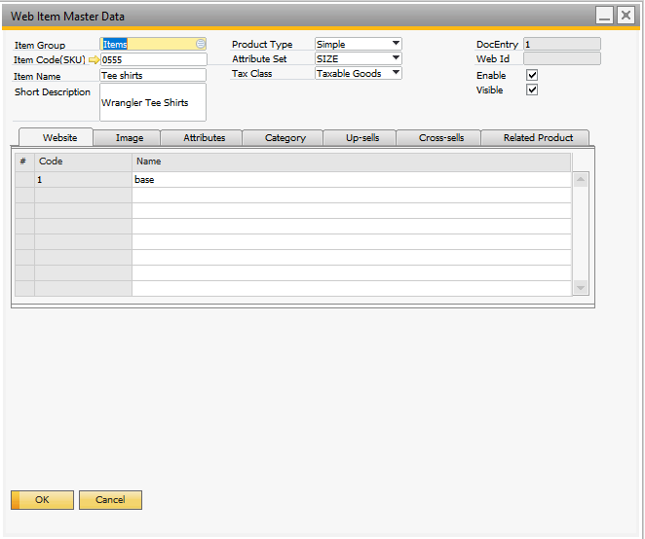
Task: Switch to the Image tab
Action: click(x=130, y=138)
